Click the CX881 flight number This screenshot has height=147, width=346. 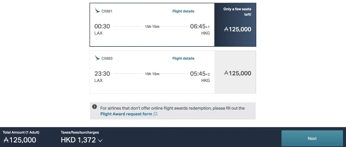pyautogui.click(x=107, y=11)
